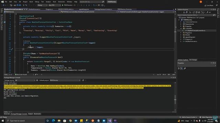Click the wrench Properties icon in Solution Explorer toolbar

(207, 12)
